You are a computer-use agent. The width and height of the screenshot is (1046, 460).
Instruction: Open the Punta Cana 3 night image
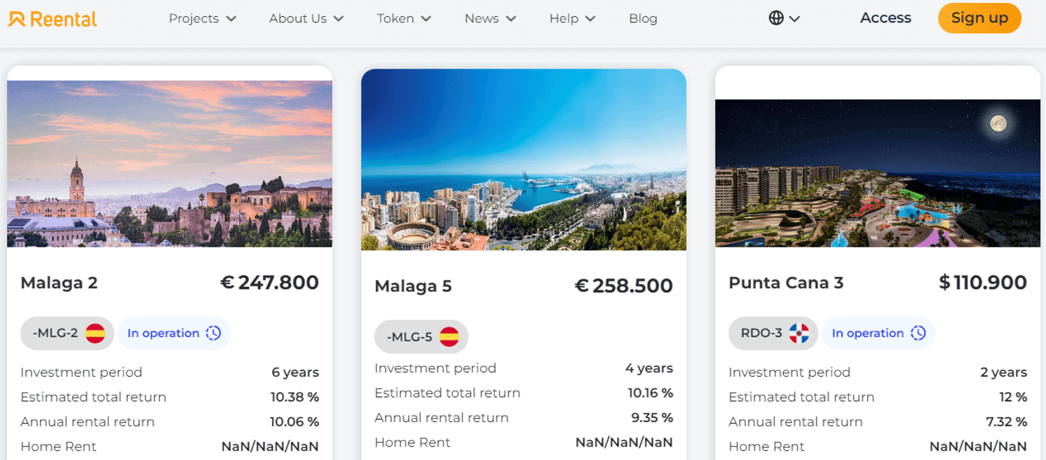point(878,172)
